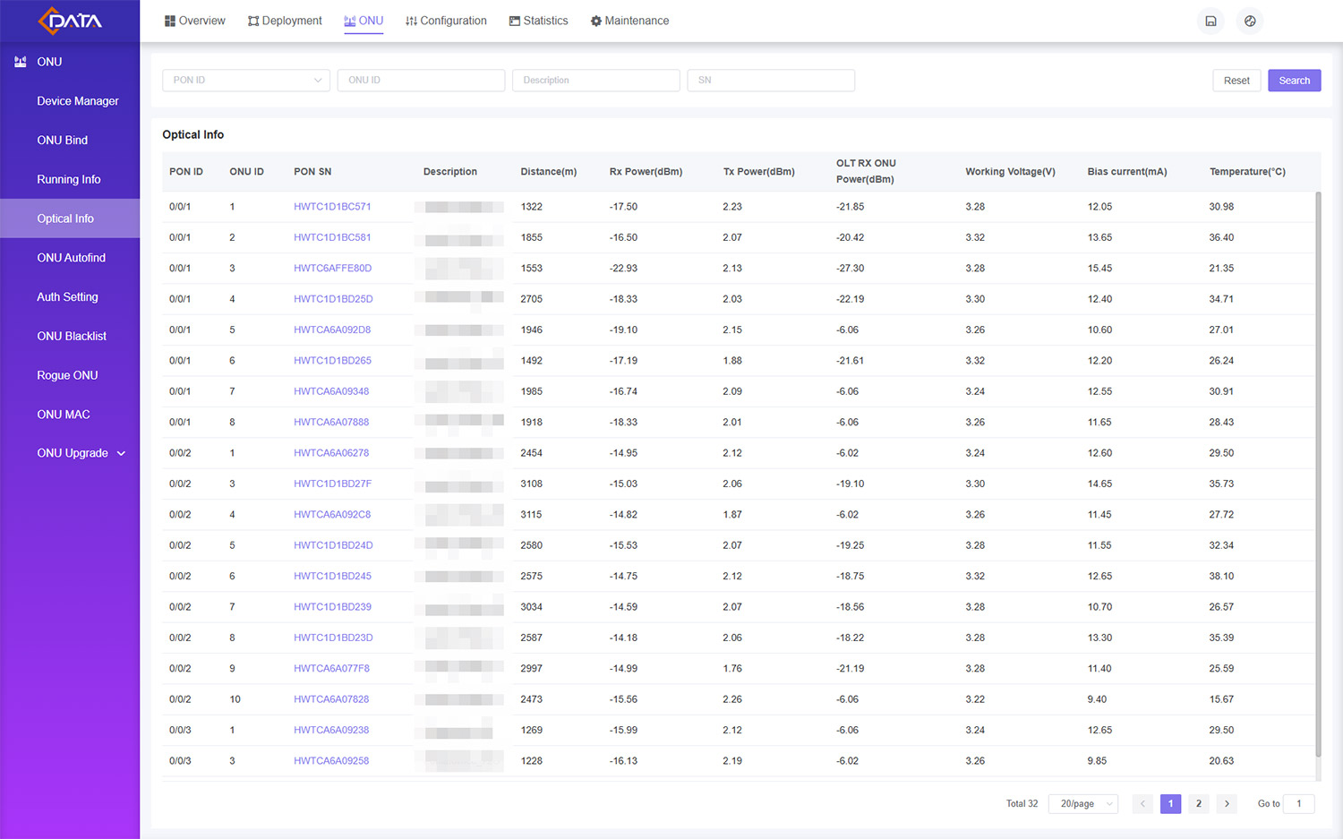Click the table vertical scrollbar
1343x839 pixels.
[1318, 475]
